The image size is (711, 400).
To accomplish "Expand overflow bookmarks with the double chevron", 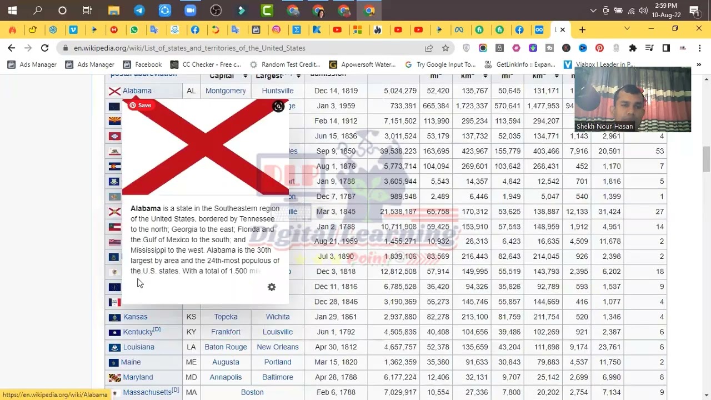I will 699,64.
